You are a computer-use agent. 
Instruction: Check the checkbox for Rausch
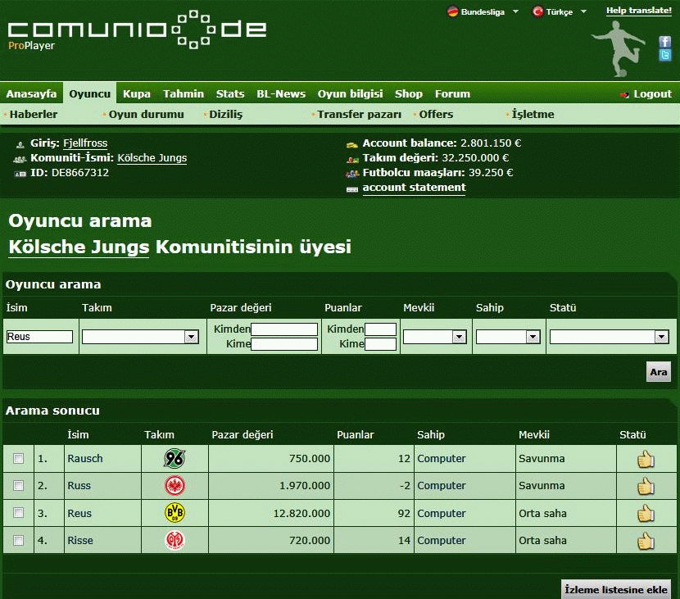(19, 459)
